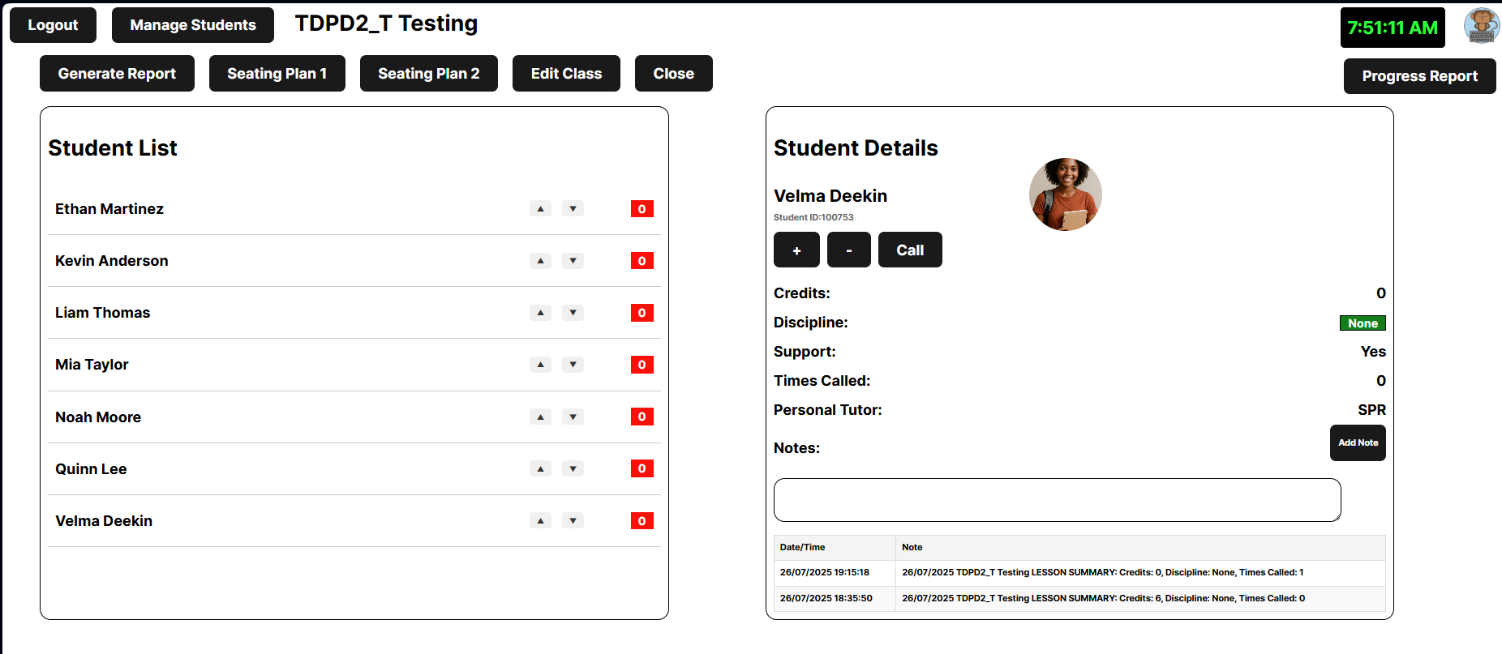Move Velma Deekin down in list

[573, 520]
